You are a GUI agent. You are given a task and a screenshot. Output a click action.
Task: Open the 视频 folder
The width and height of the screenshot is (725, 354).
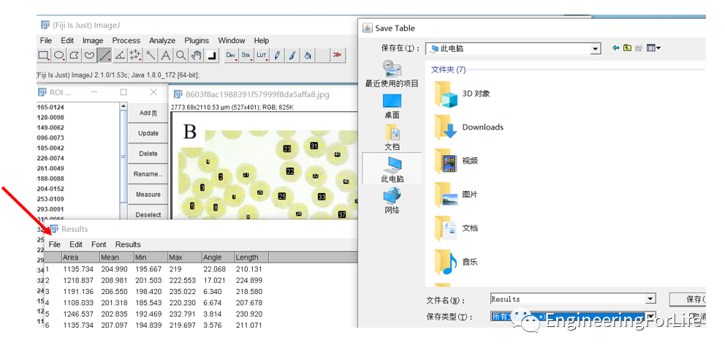click(x=457, y=161)
